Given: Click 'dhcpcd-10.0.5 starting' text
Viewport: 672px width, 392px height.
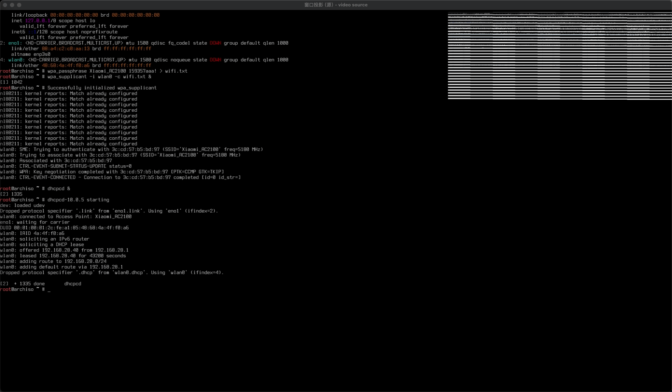Looking at the screenshot, I should click(x=78, y=200).
